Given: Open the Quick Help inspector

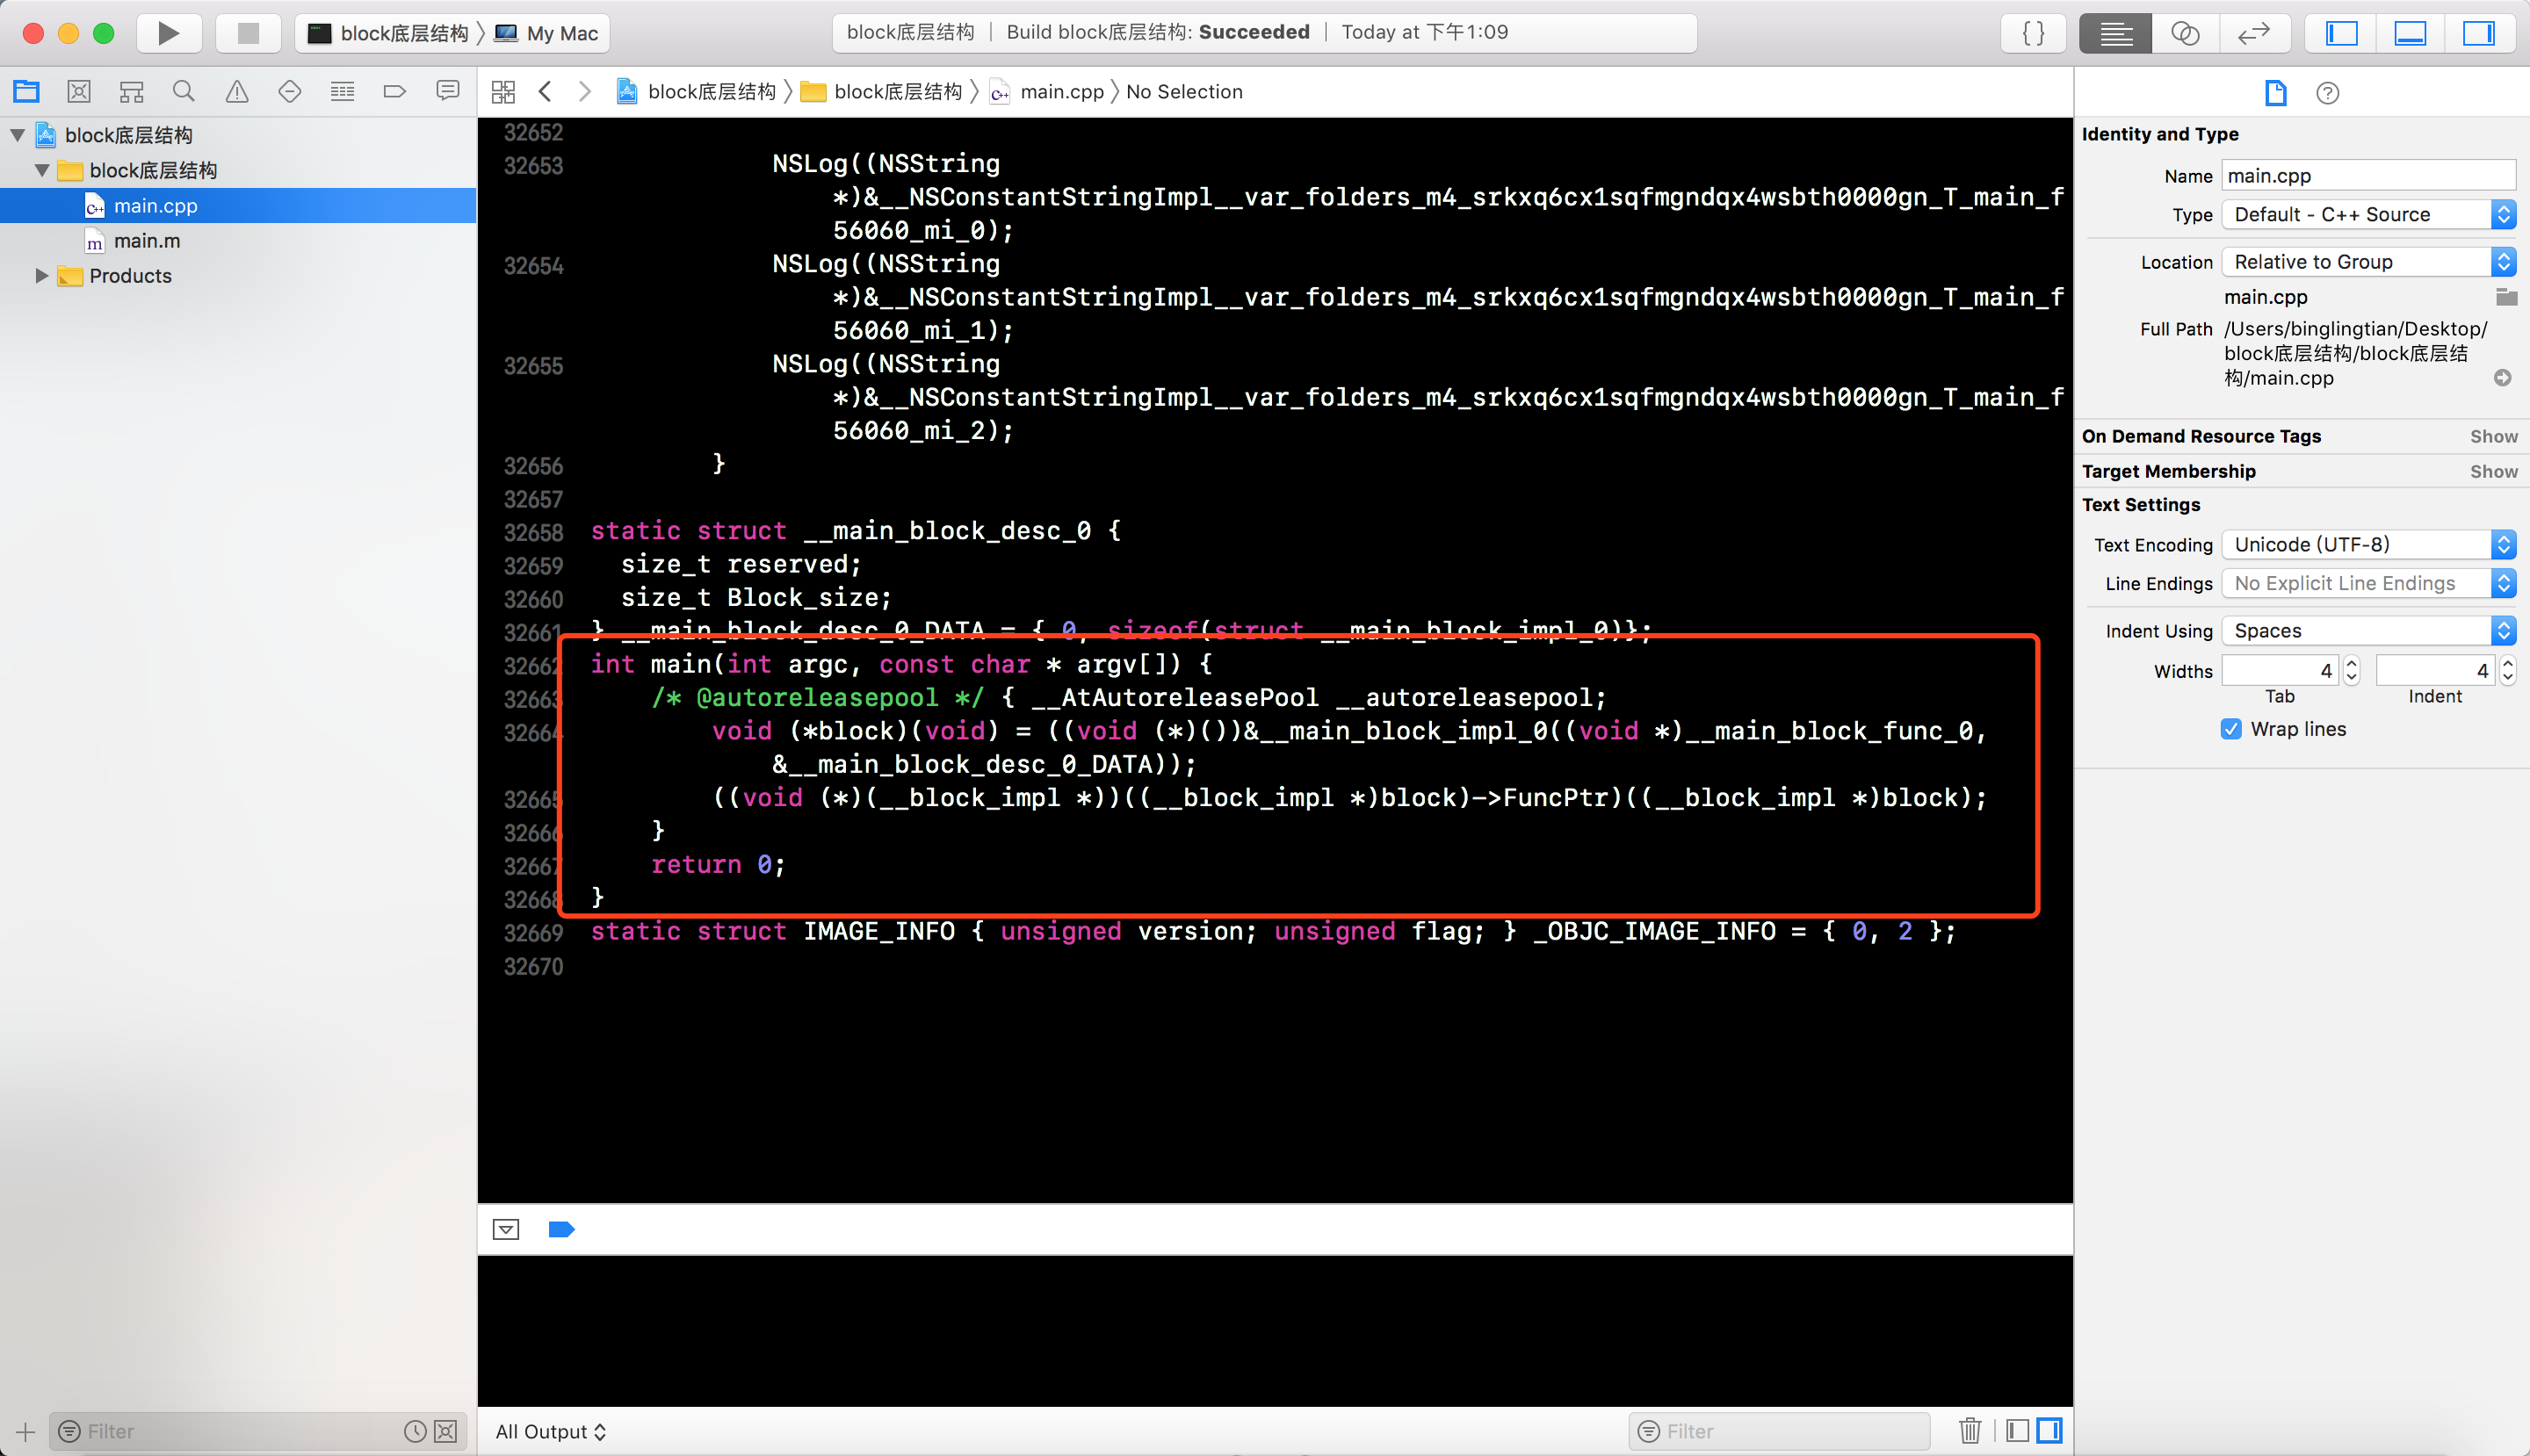Looking at the screenshot, I should tap(2327, 93).
